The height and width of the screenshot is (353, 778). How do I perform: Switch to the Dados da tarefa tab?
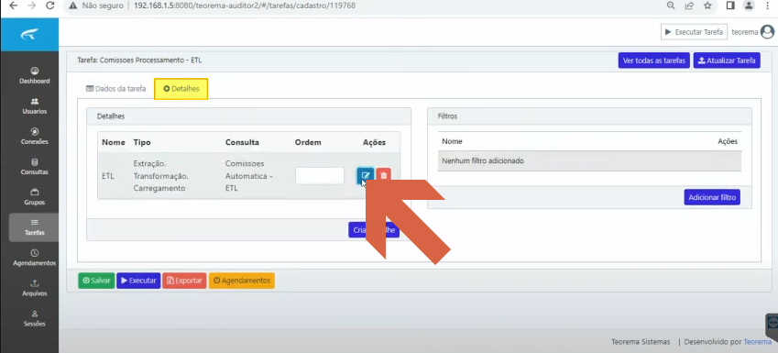tap(116, 89)
